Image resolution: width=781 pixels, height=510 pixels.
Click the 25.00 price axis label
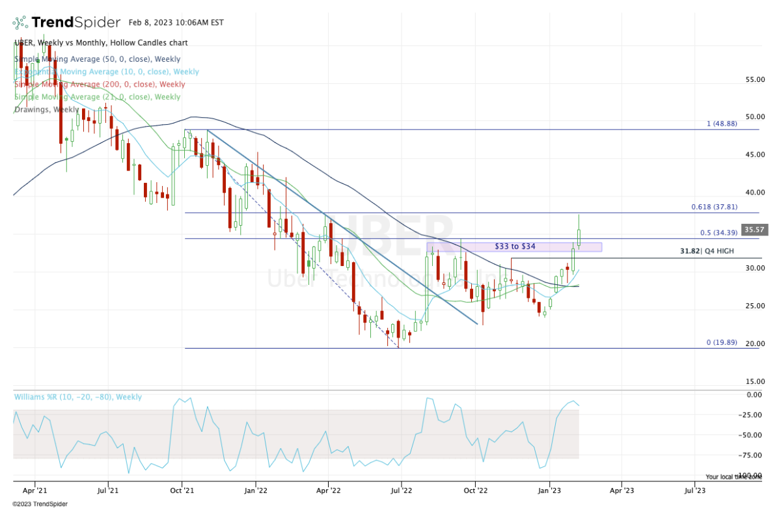(x=754, y=306)
